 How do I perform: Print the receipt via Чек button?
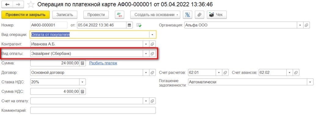(x=217, y=15)
